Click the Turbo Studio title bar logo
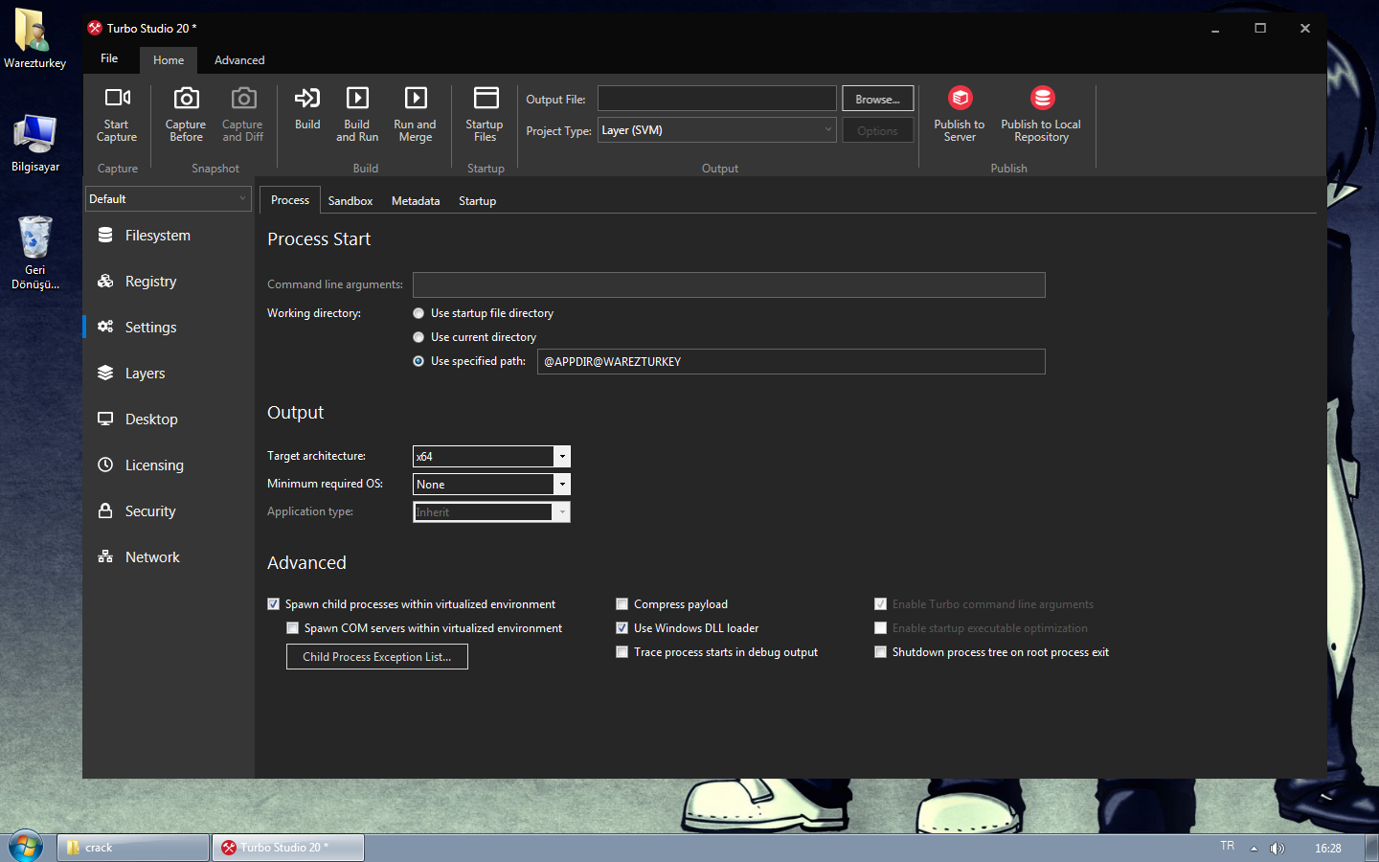1379x862 pixels. [95, 28]
